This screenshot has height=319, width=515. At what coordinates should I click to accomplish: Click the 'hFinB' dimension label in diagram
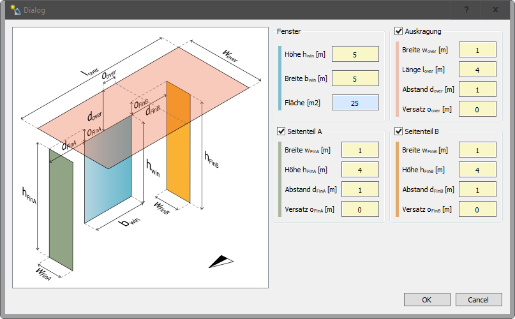pos(211,159)
